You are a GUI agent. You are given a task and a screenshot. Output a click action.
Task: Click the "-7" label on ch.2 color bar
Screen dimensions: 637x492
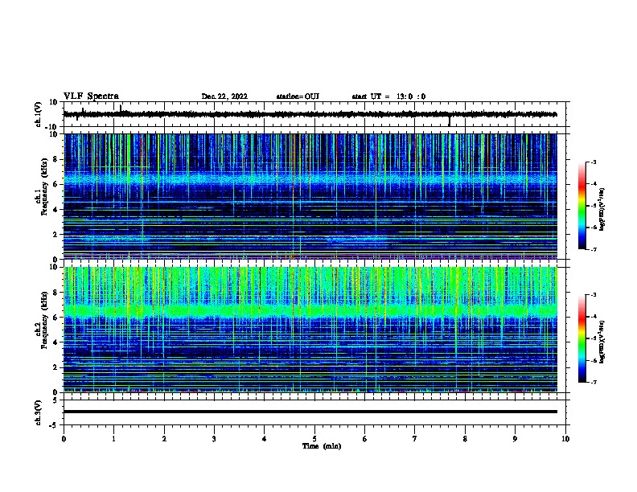click(593, 383)
